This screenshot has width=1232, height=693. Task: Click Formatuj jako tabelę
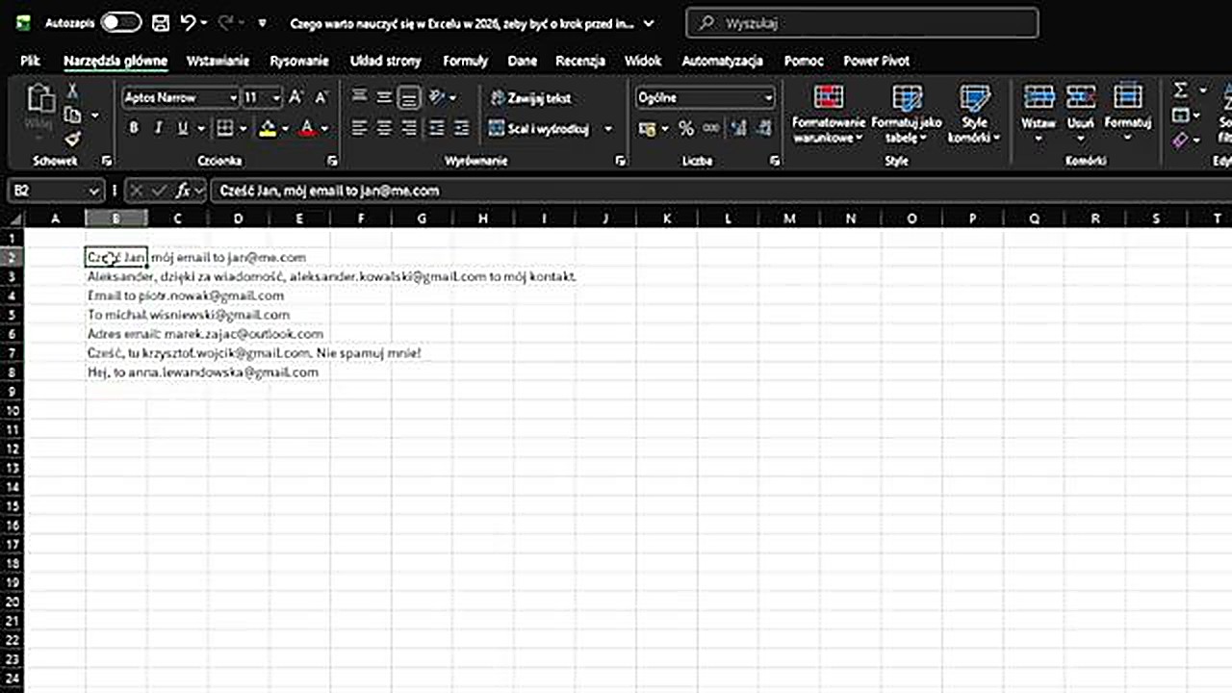(908, 115)
